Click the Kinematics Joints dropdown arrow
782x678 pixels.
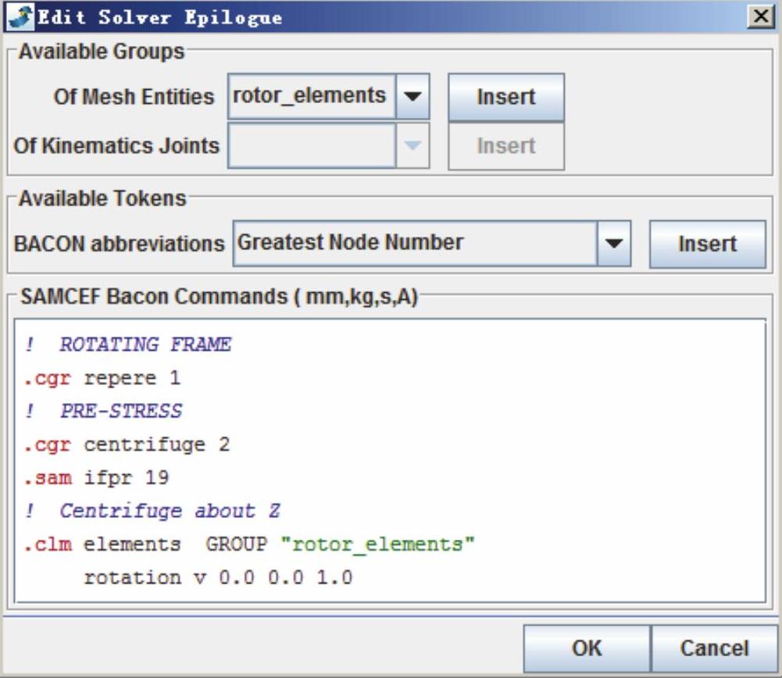413,145
